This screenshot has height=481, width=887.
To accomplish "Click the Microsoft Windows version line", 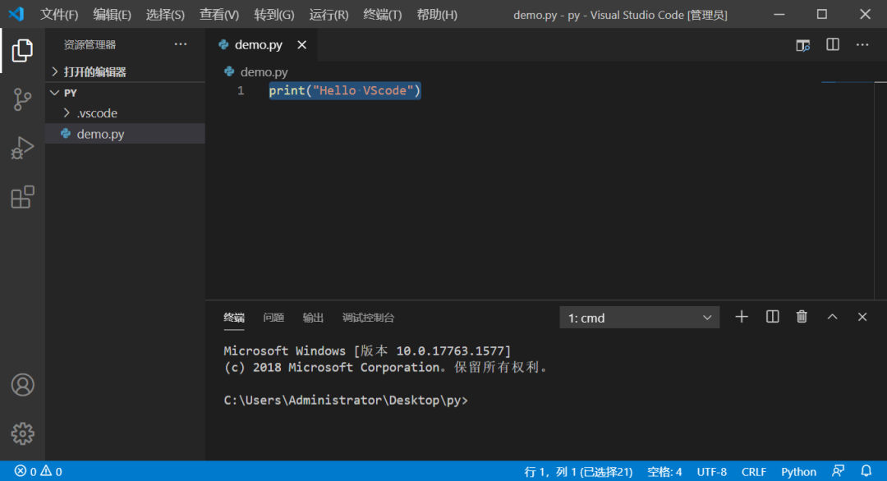I will click(367, 351).
